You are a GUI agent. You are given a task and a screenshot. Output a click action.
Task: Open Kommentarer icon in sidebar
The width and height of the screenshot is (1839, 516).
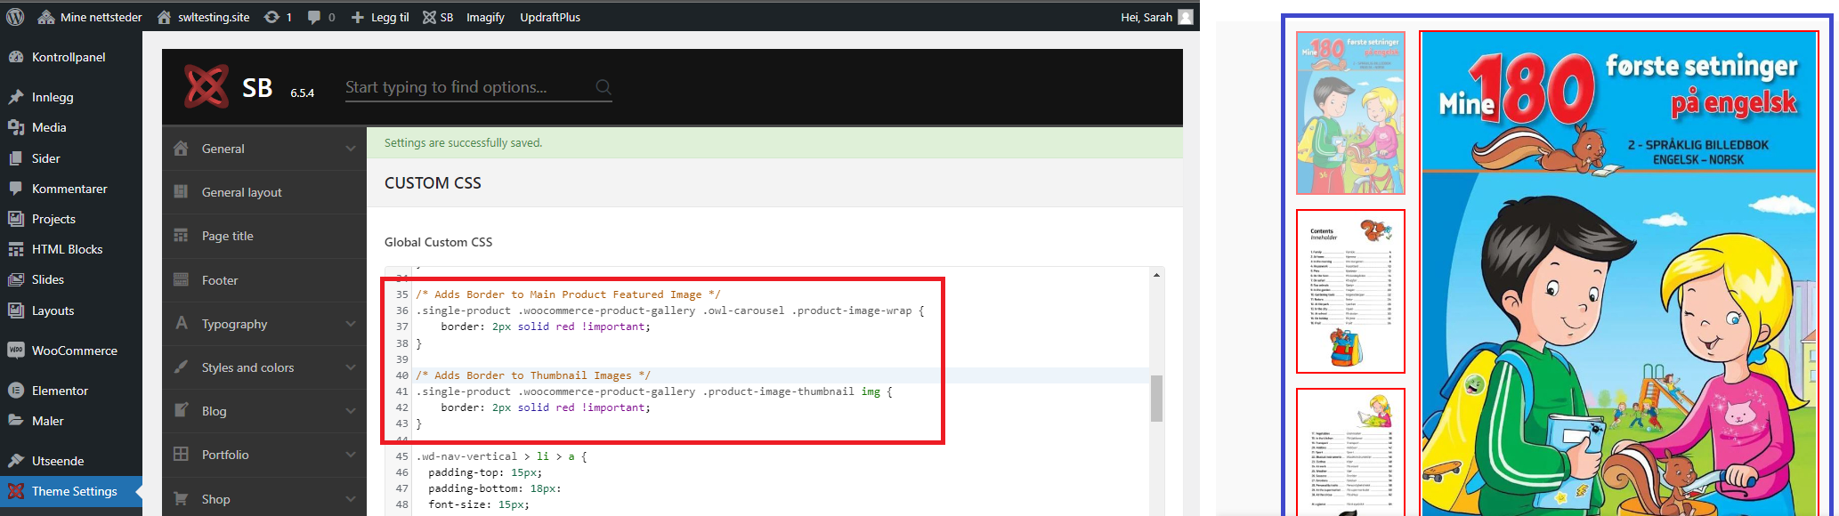coord(16,189)
